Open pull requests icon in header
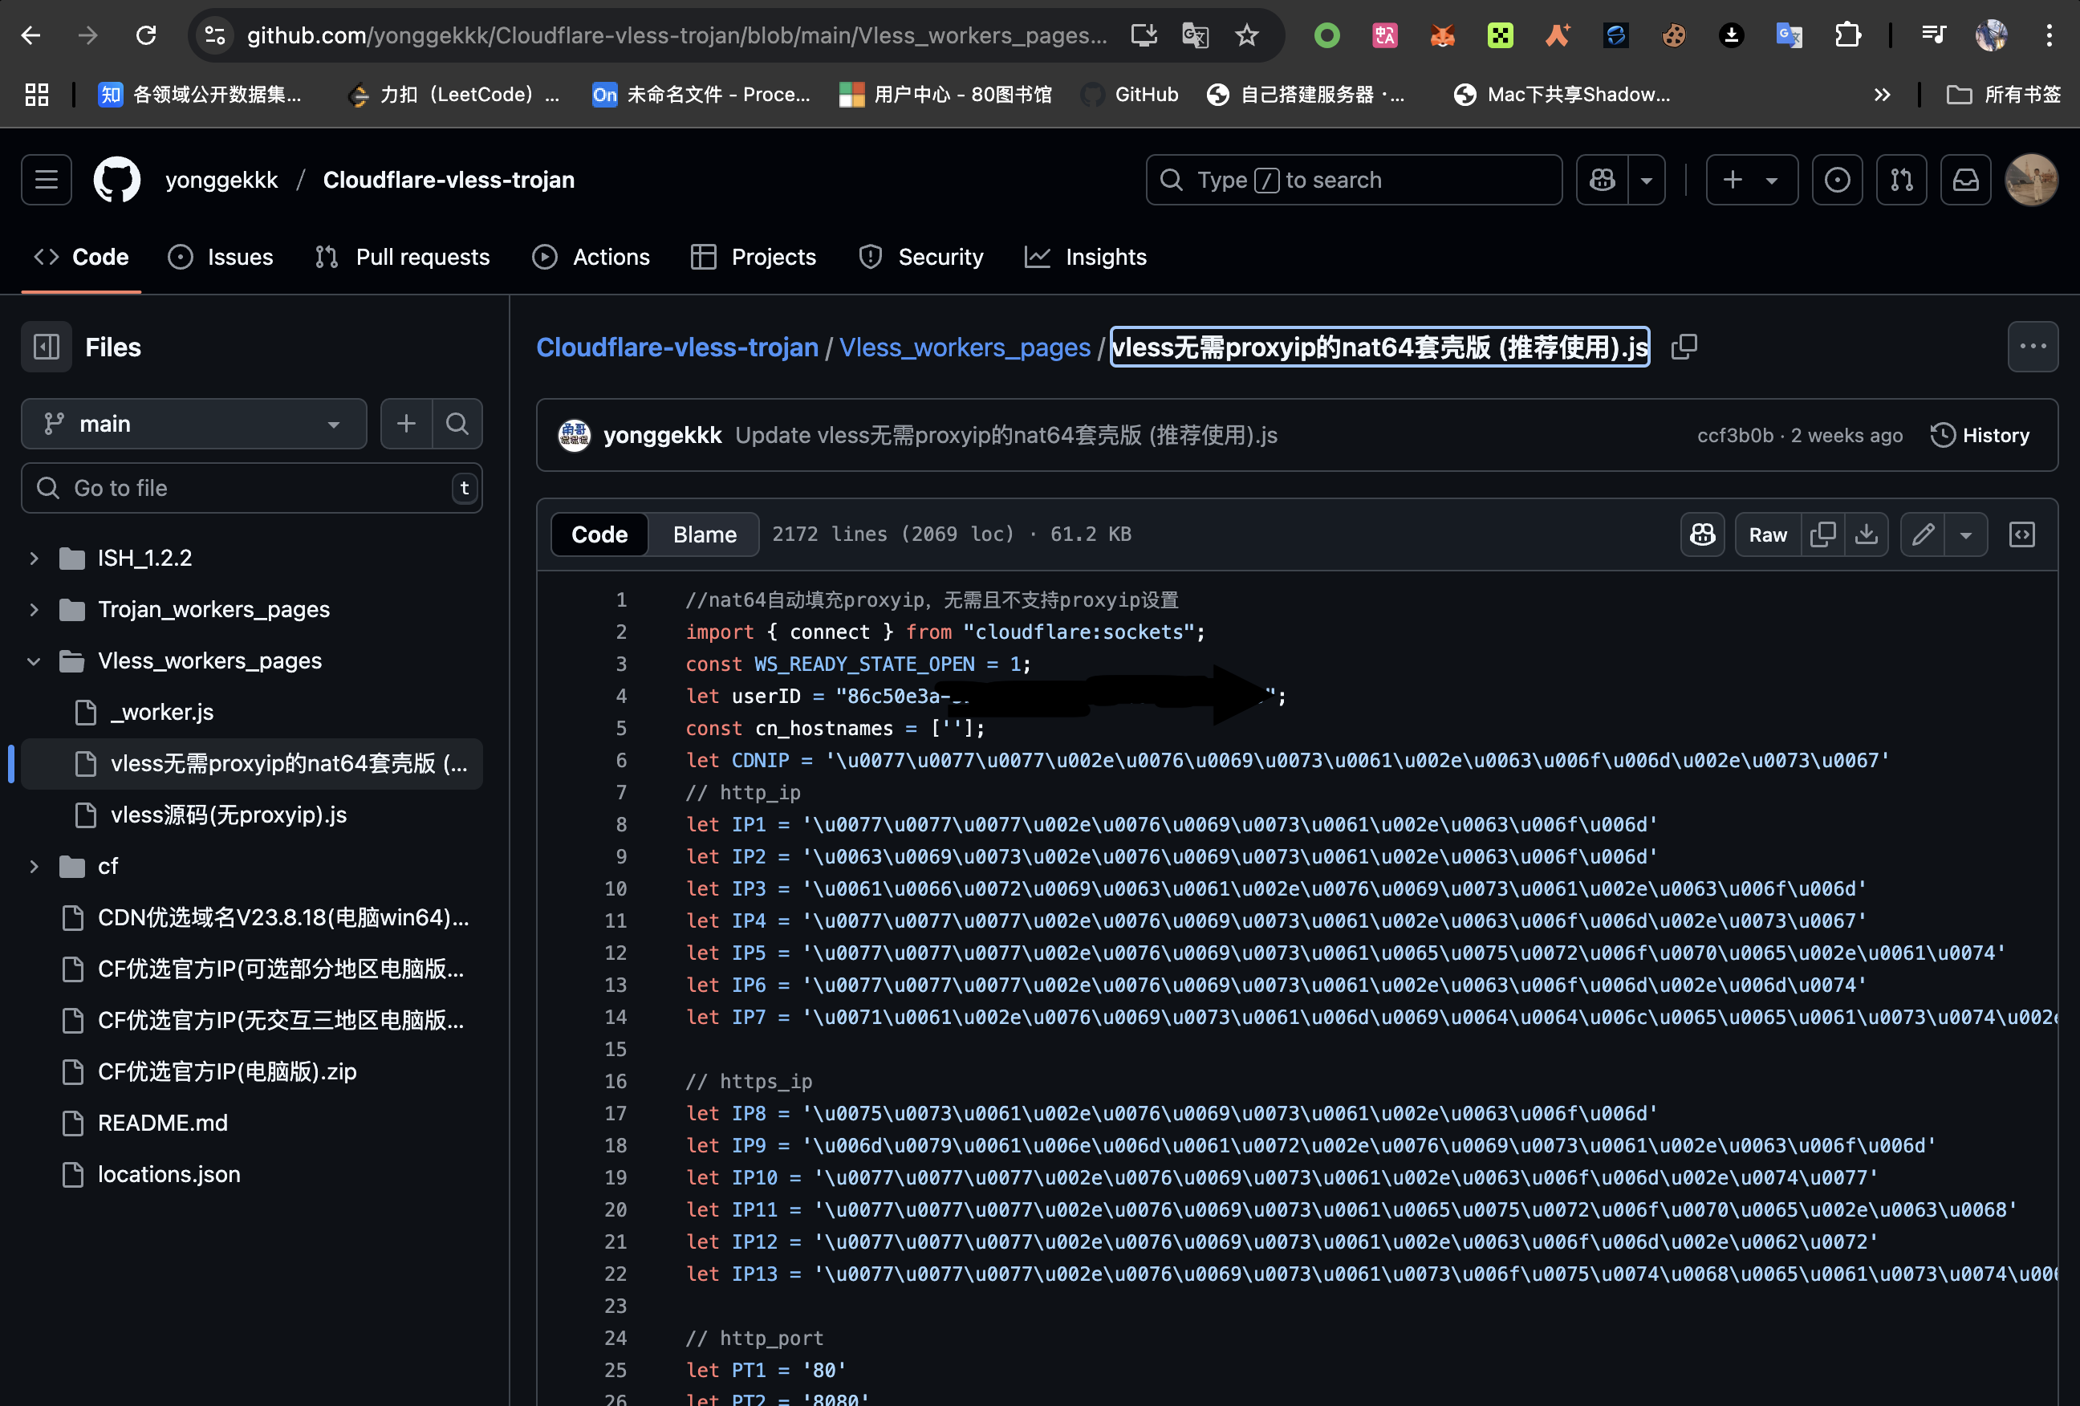 (1902, 179)
